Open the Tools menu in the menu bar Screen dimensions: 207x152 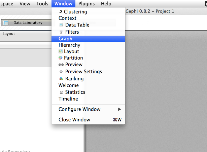click(x=42, y=4)
